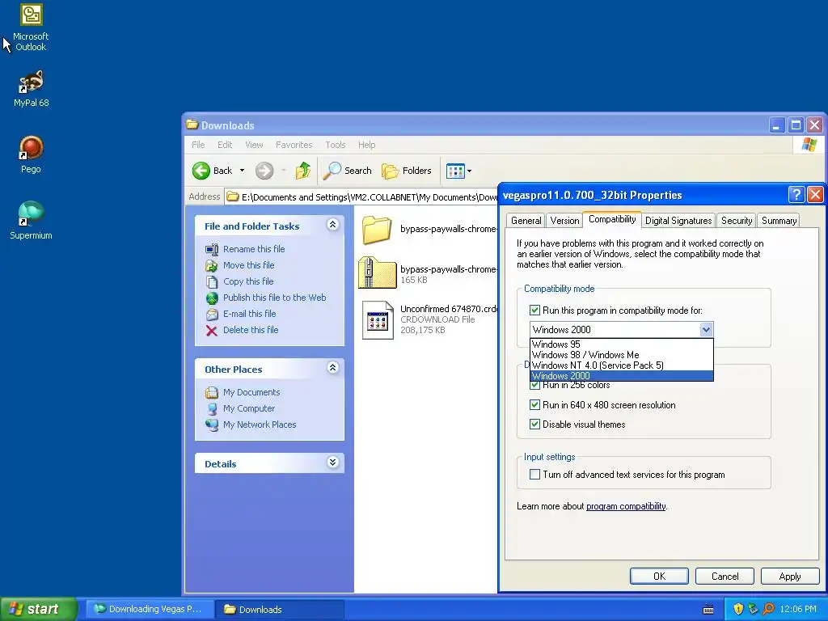Select the Unconfirmed 674870.crdownload file icon

click(x=378, y=320)
